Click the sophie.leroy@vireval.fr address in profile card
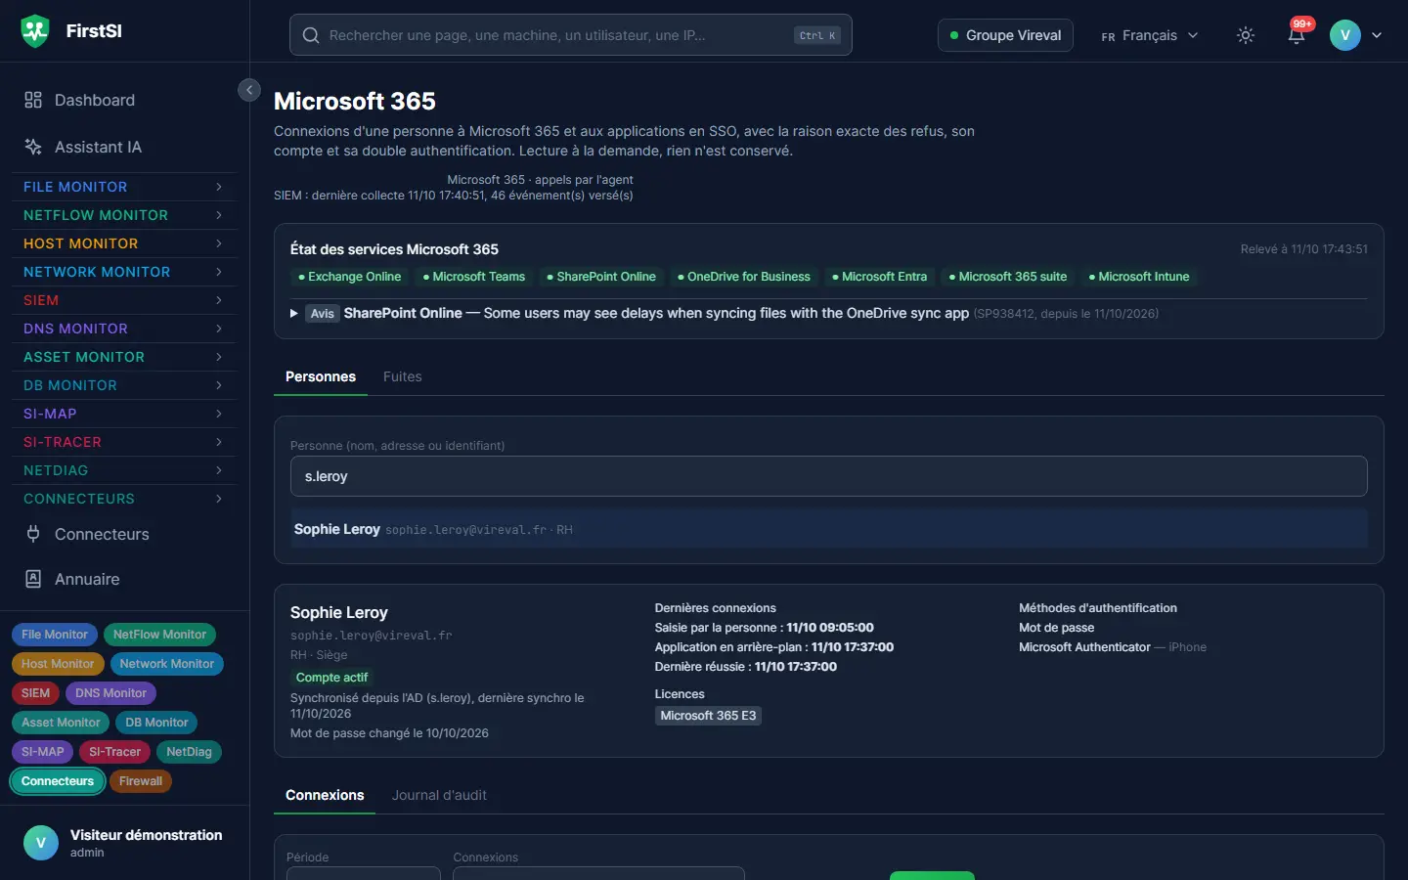The height and width of the screenshot is (880, 1408). (371, 636)
